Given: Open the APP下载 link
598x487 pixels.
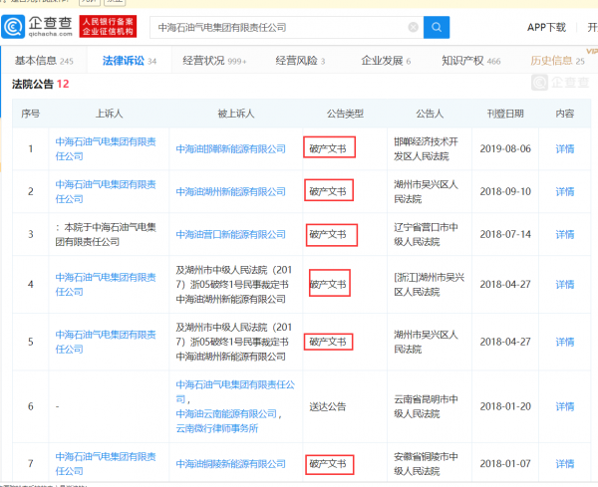Looking at the screenshot, I should [x=546, y=28].
